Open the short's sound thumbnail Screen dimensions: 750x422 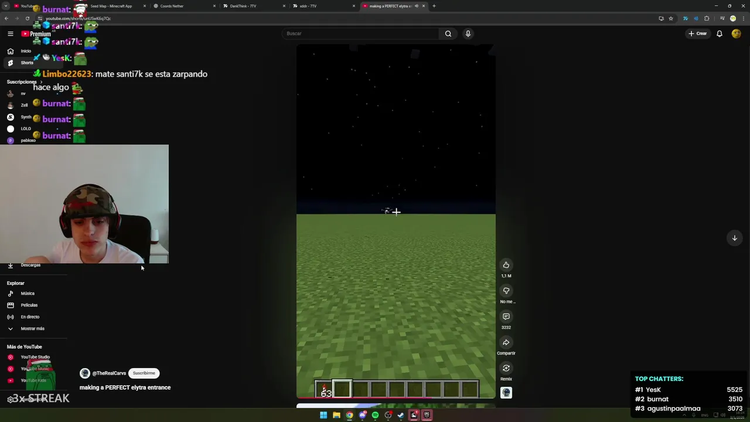pyautogui.click(x=506, y=393)
